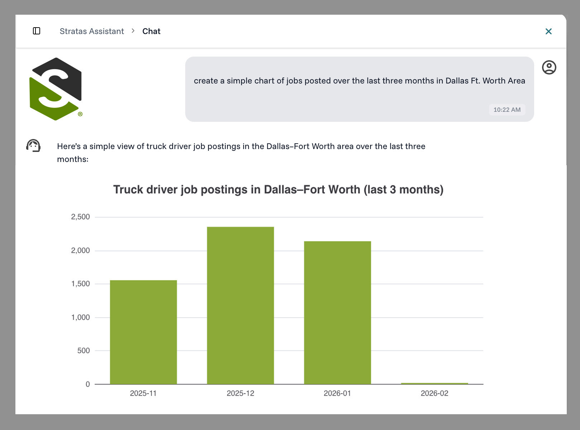580x430 pixels.
Task: Click the Stratas Assistant breadcrumb link
Action: coord(92,31)
